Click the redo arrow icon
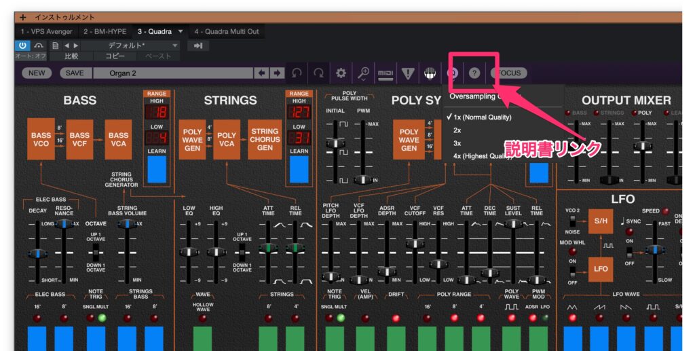 tap(318, 73)
